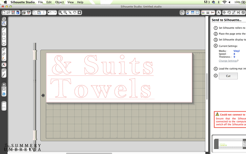Click the vertical canvas scrollbar
This screenshot has width=246, height=154.
pyautogui.click(x=207, y=86)
